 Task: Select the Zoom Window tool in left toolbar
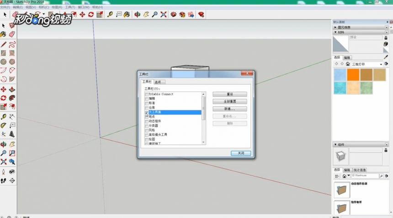pyautogui.click(x=12, y=153)
